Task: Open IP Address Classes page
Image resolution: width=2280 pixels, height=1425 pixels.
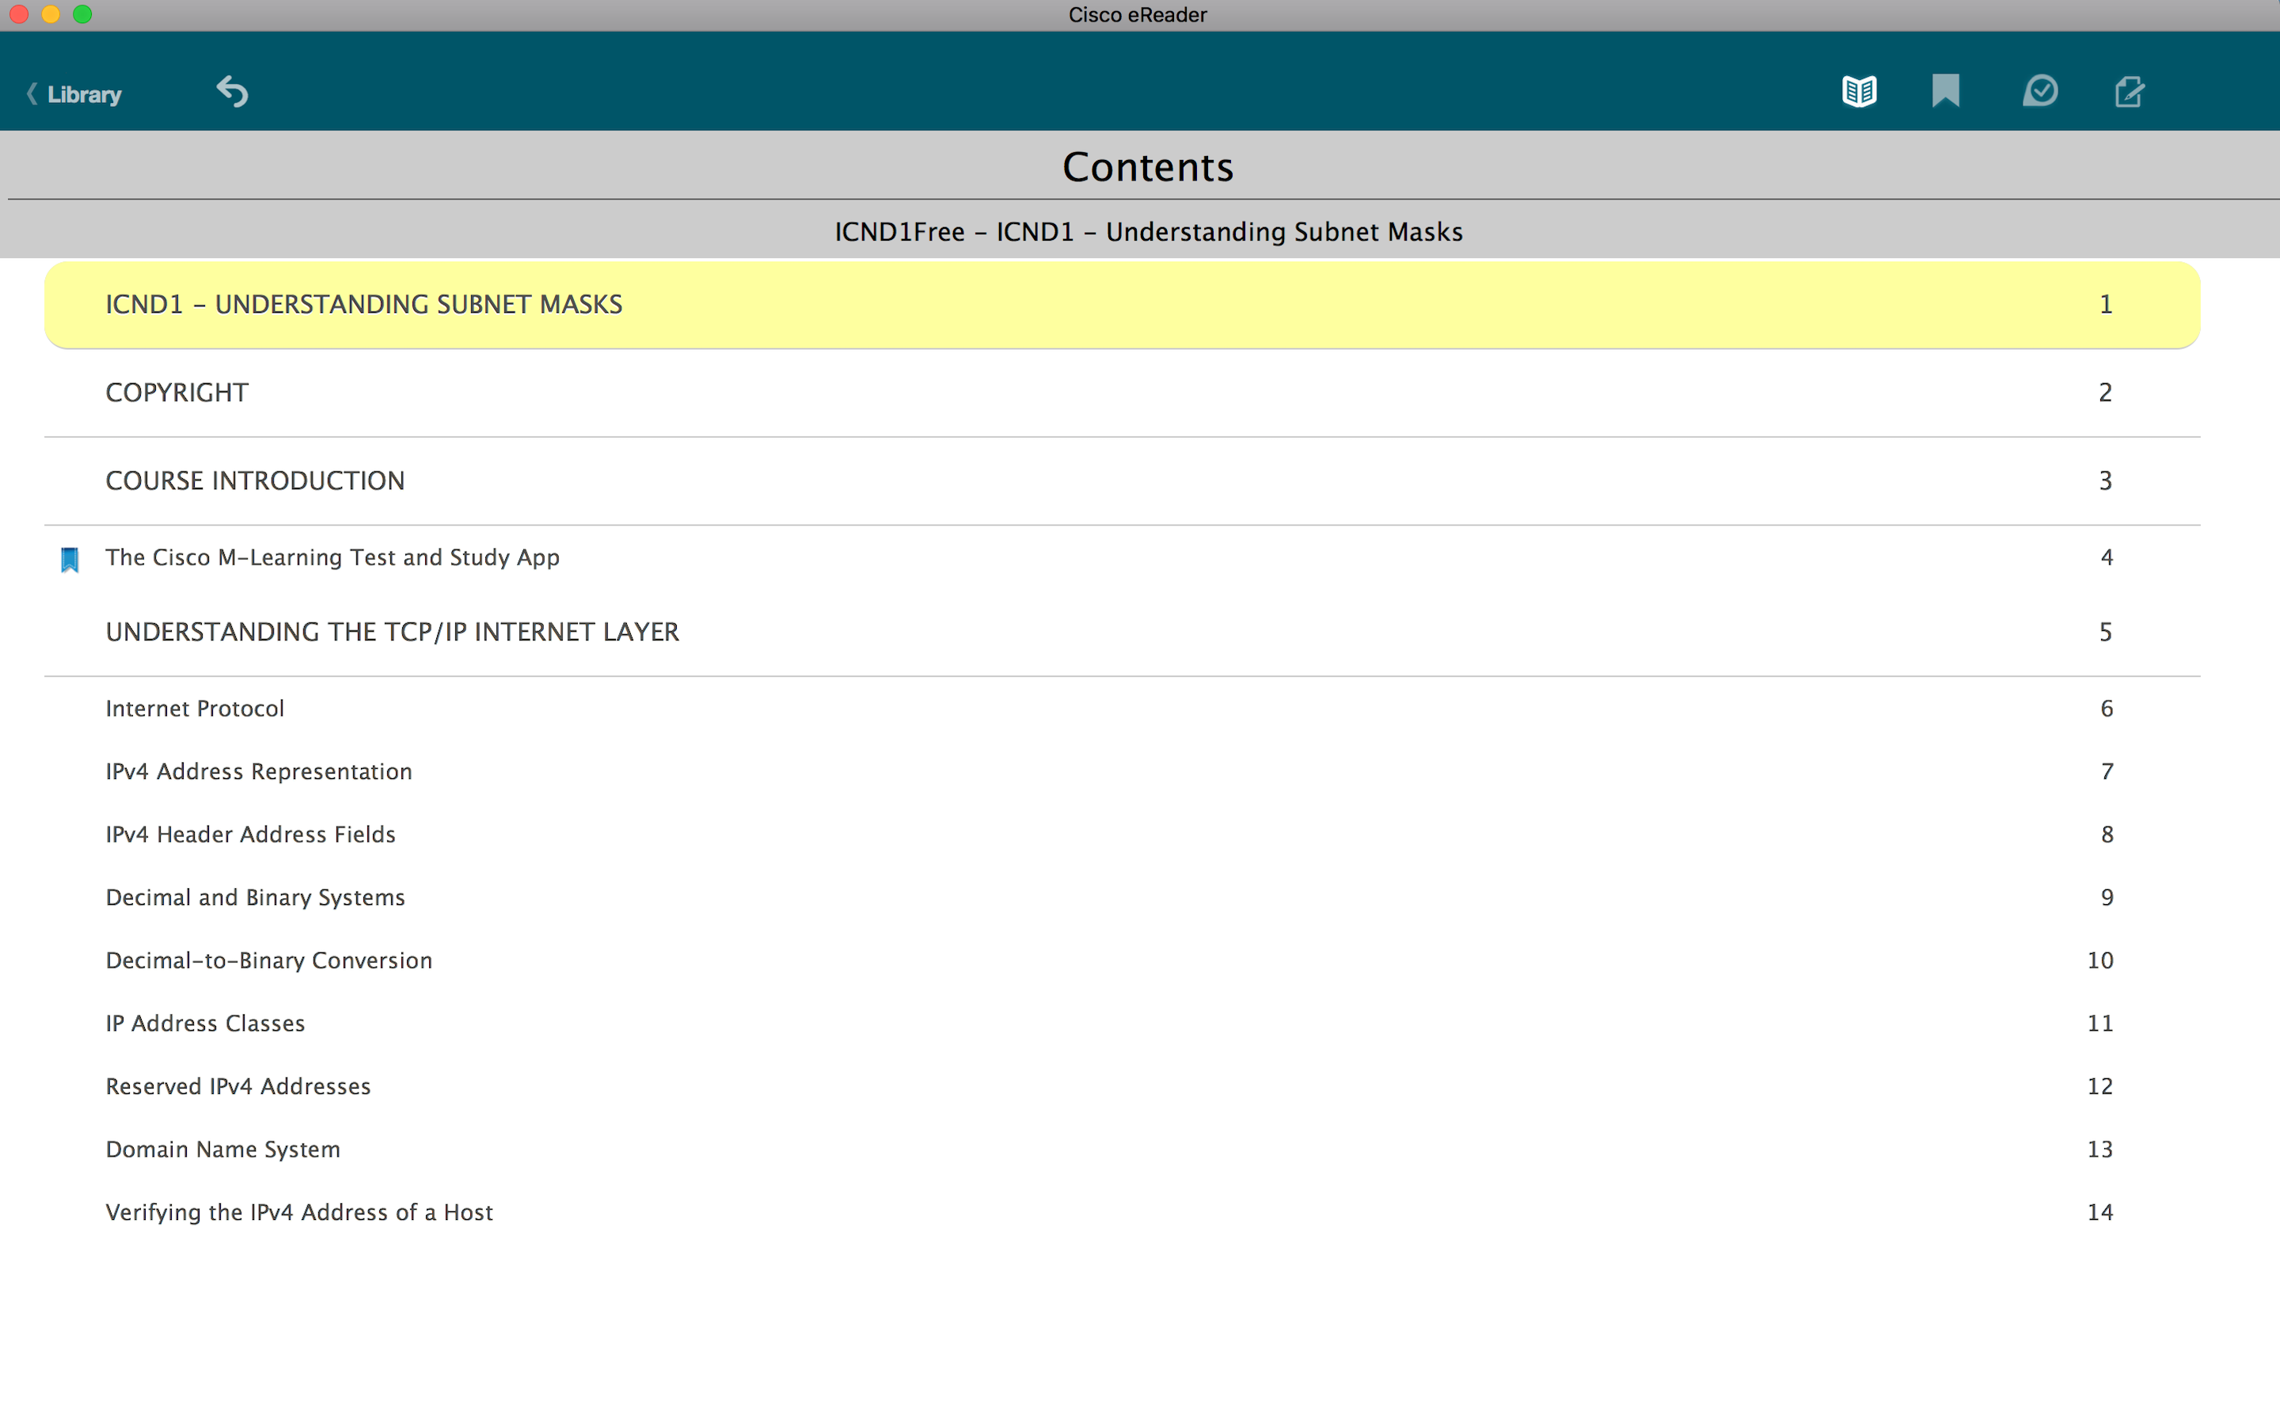Action: pos(204,1024)
